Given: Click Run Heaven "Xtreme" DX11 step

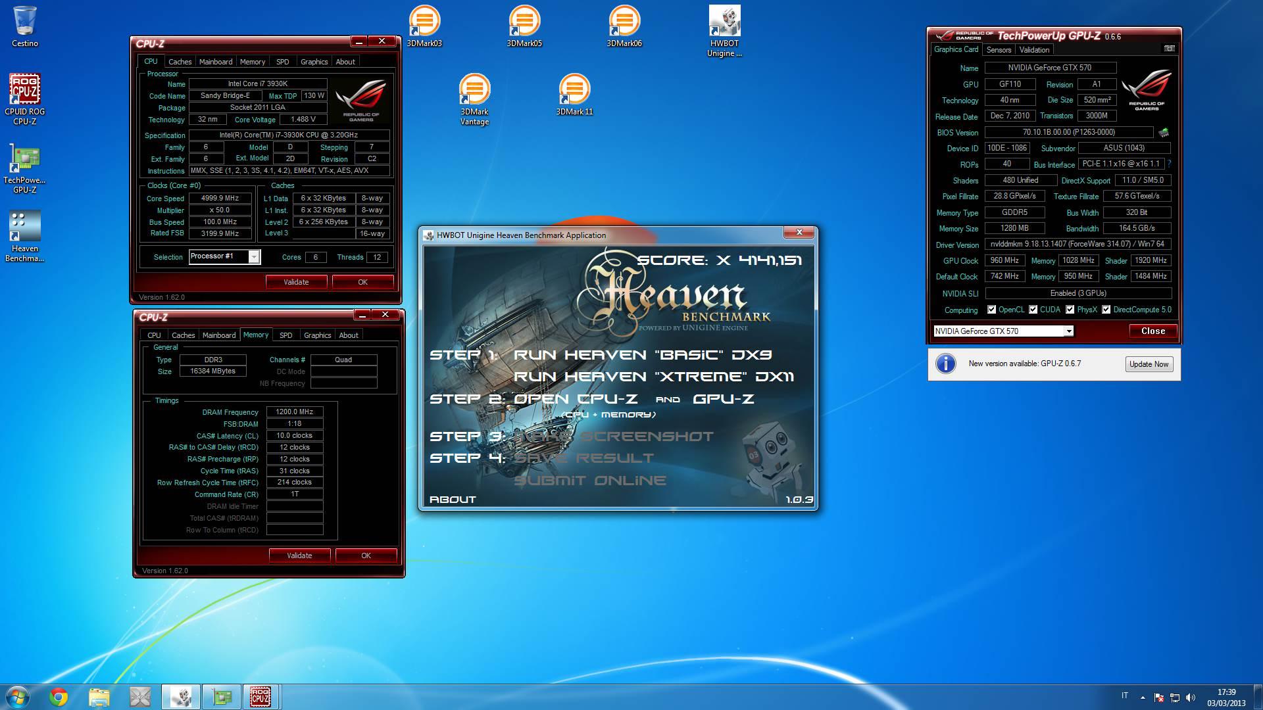Looking at the screenshot, I should point(654,377).
